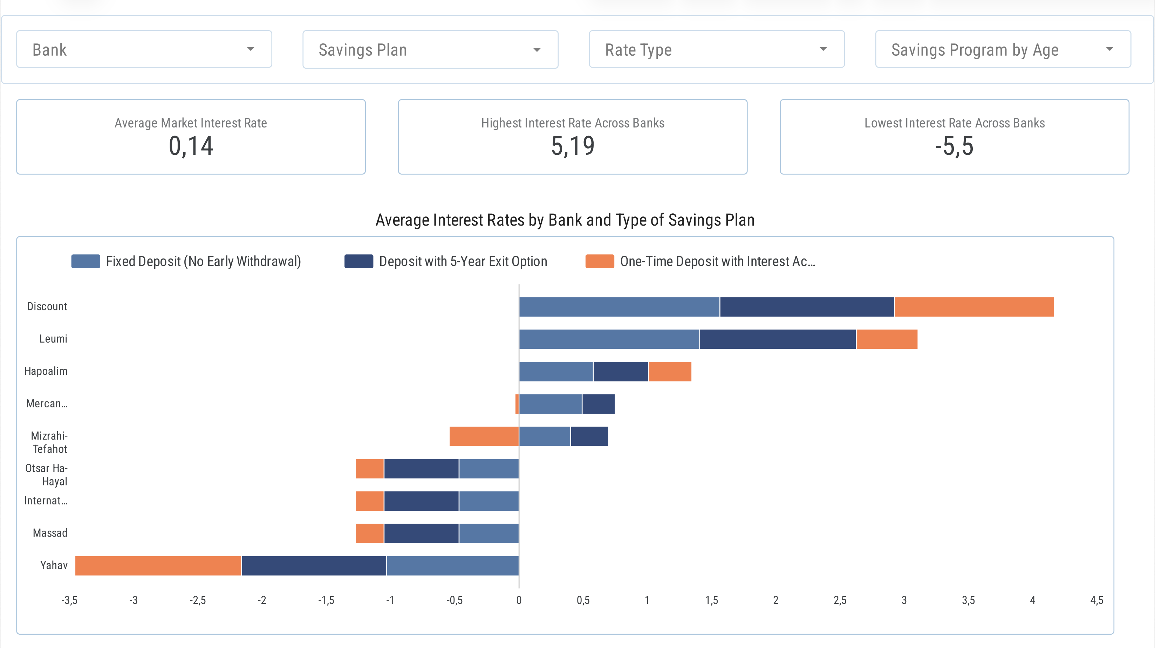Click the Rate Type dropdown arrow icon
Viewport: 1155px width, 648px height.
pos(823,50)
